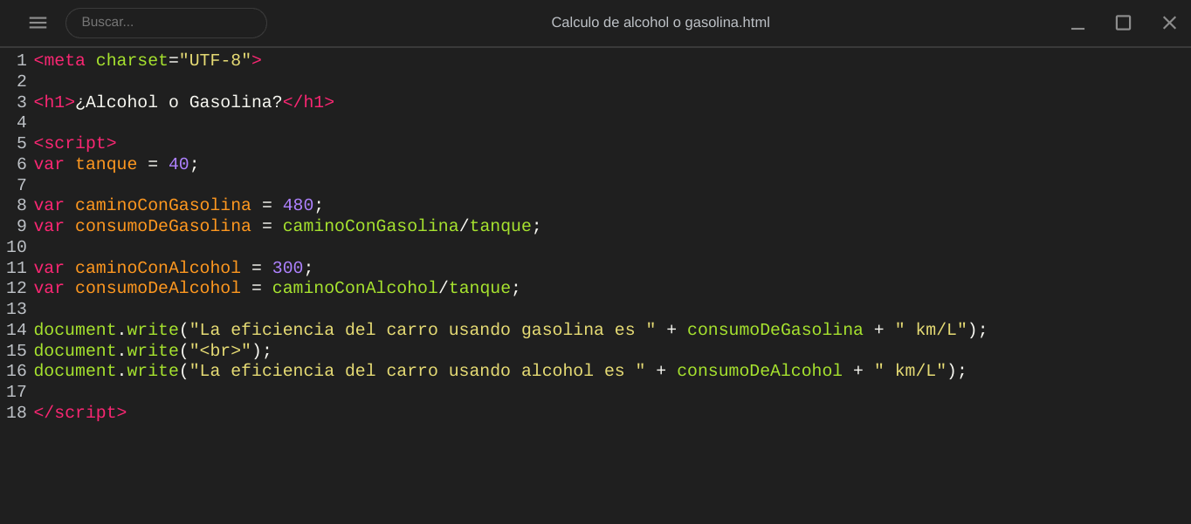Image resolution: width=1191 pixels, height=524 pixels.
Task: Open the hamburger menu icon
Action: coord(38,23)
